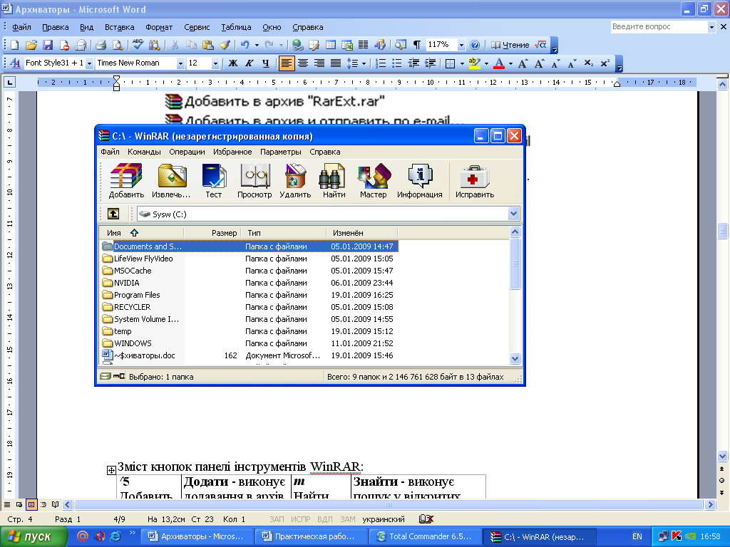Open font color dropdown arrow
This screenshot has width=730, height=547.
(510, 63)
